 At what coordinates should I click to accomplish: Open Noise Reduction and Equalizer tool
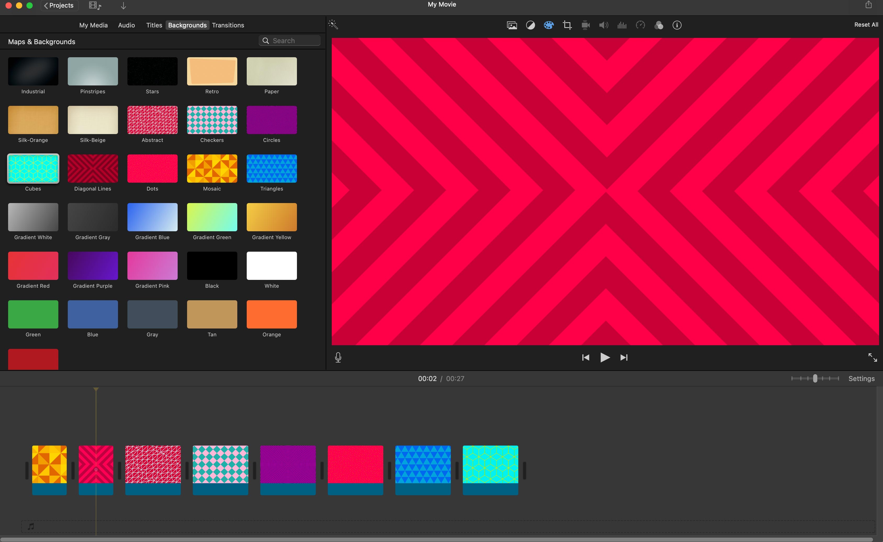click(x=622, y=25)
